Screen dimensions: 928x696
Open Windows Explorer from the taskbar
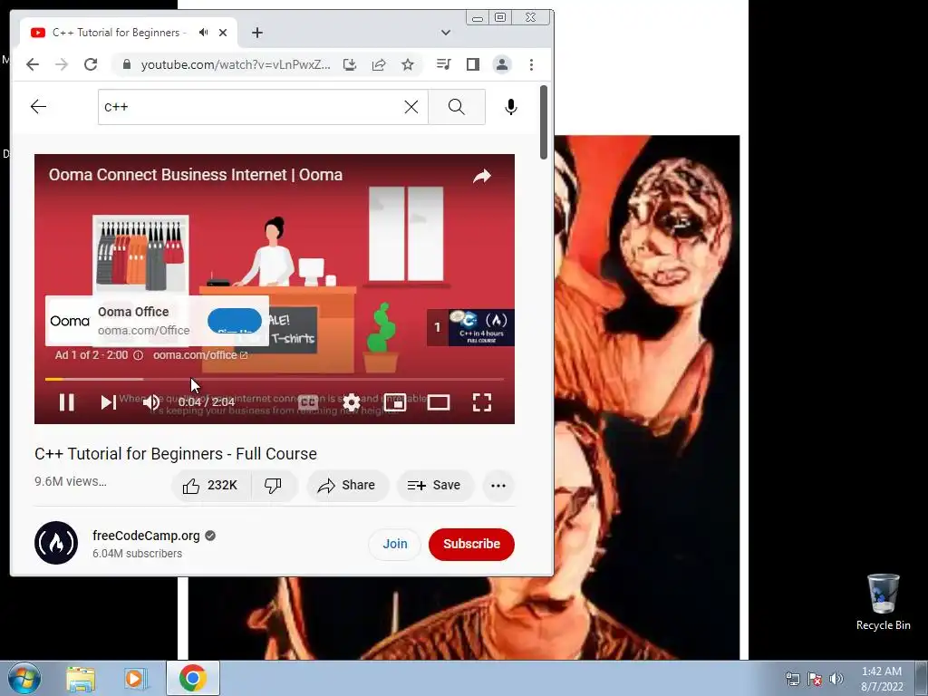coord(81,679)
